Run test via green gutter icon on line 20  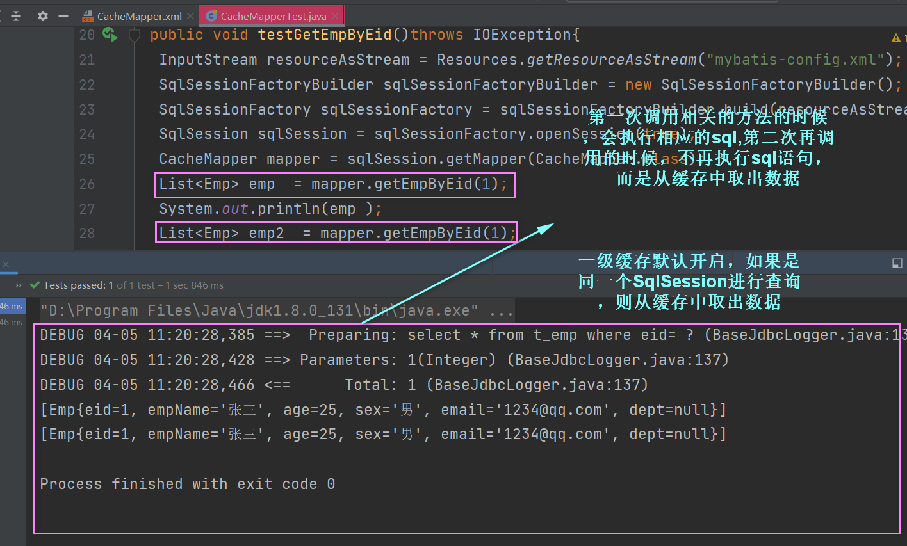(110, 35)
